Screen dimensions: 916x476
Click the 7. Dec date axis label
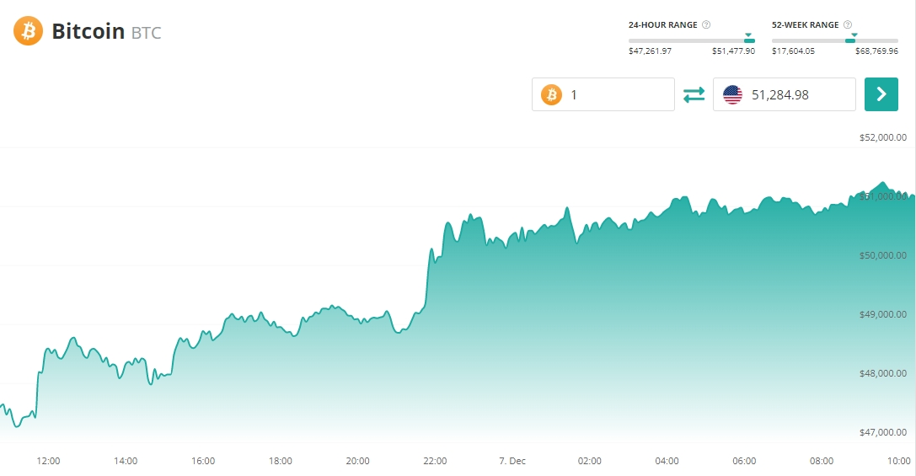coord(512,461)
